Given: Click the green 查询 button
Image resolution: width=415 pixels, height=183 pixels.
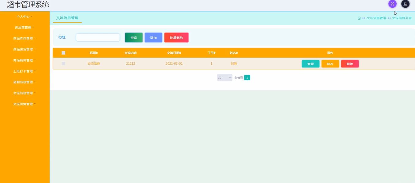Looking at the screenshot, I should pos(134,38).
